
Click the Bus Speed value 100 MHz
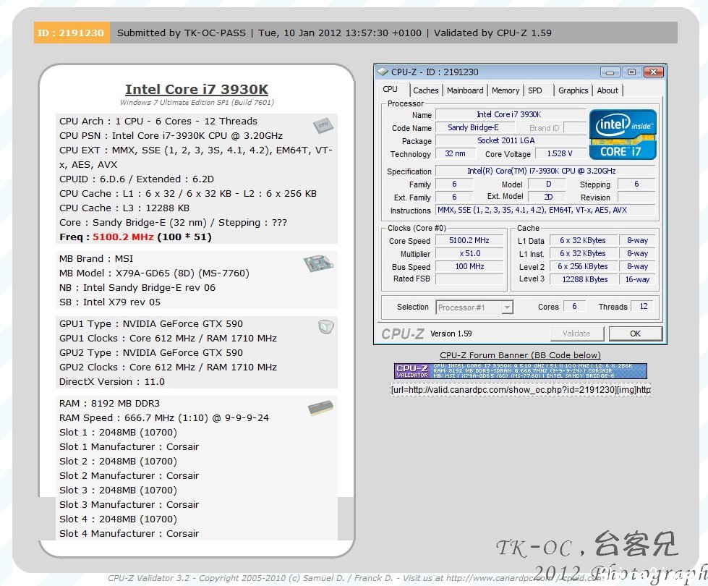(469, 266)
